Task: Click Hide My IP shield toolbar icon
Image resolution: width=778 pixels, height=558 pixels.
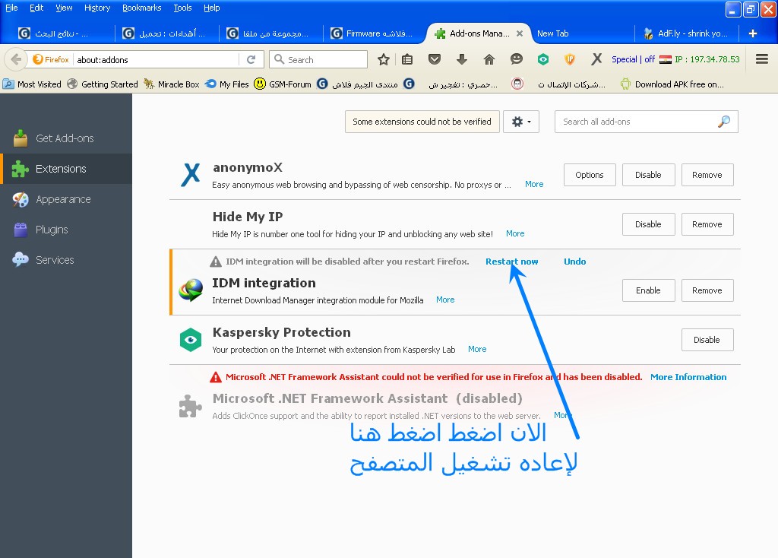Action: [x=570, y=59]
